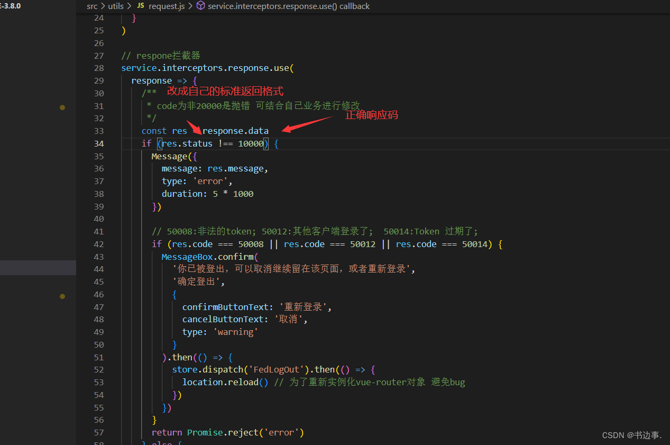Click the breakpoint dot beside line 46
This screenshot has width=670, height=445.
62,296
